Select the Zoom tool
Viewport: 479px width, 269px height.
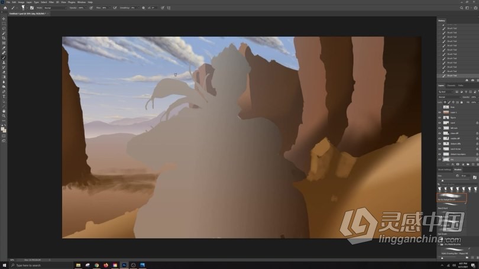(4, 116)
